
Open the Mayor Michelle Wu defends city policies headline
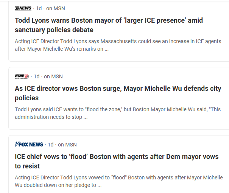click(118, 89)
